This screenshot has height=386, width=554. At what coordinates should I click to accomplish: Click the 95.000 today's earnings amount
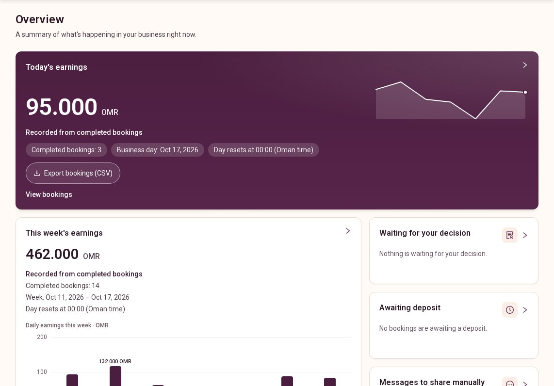(x=62, y=107)
